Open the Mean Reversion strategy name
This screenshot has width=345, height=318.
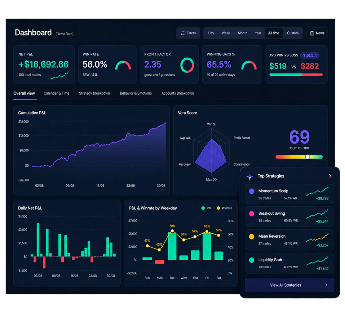272,236
